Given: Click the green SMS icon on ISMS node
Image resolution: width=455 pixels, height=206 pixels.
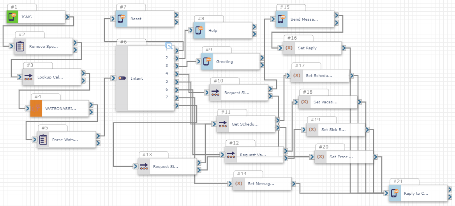Looking at the screenshot, I should pos(12,17).
